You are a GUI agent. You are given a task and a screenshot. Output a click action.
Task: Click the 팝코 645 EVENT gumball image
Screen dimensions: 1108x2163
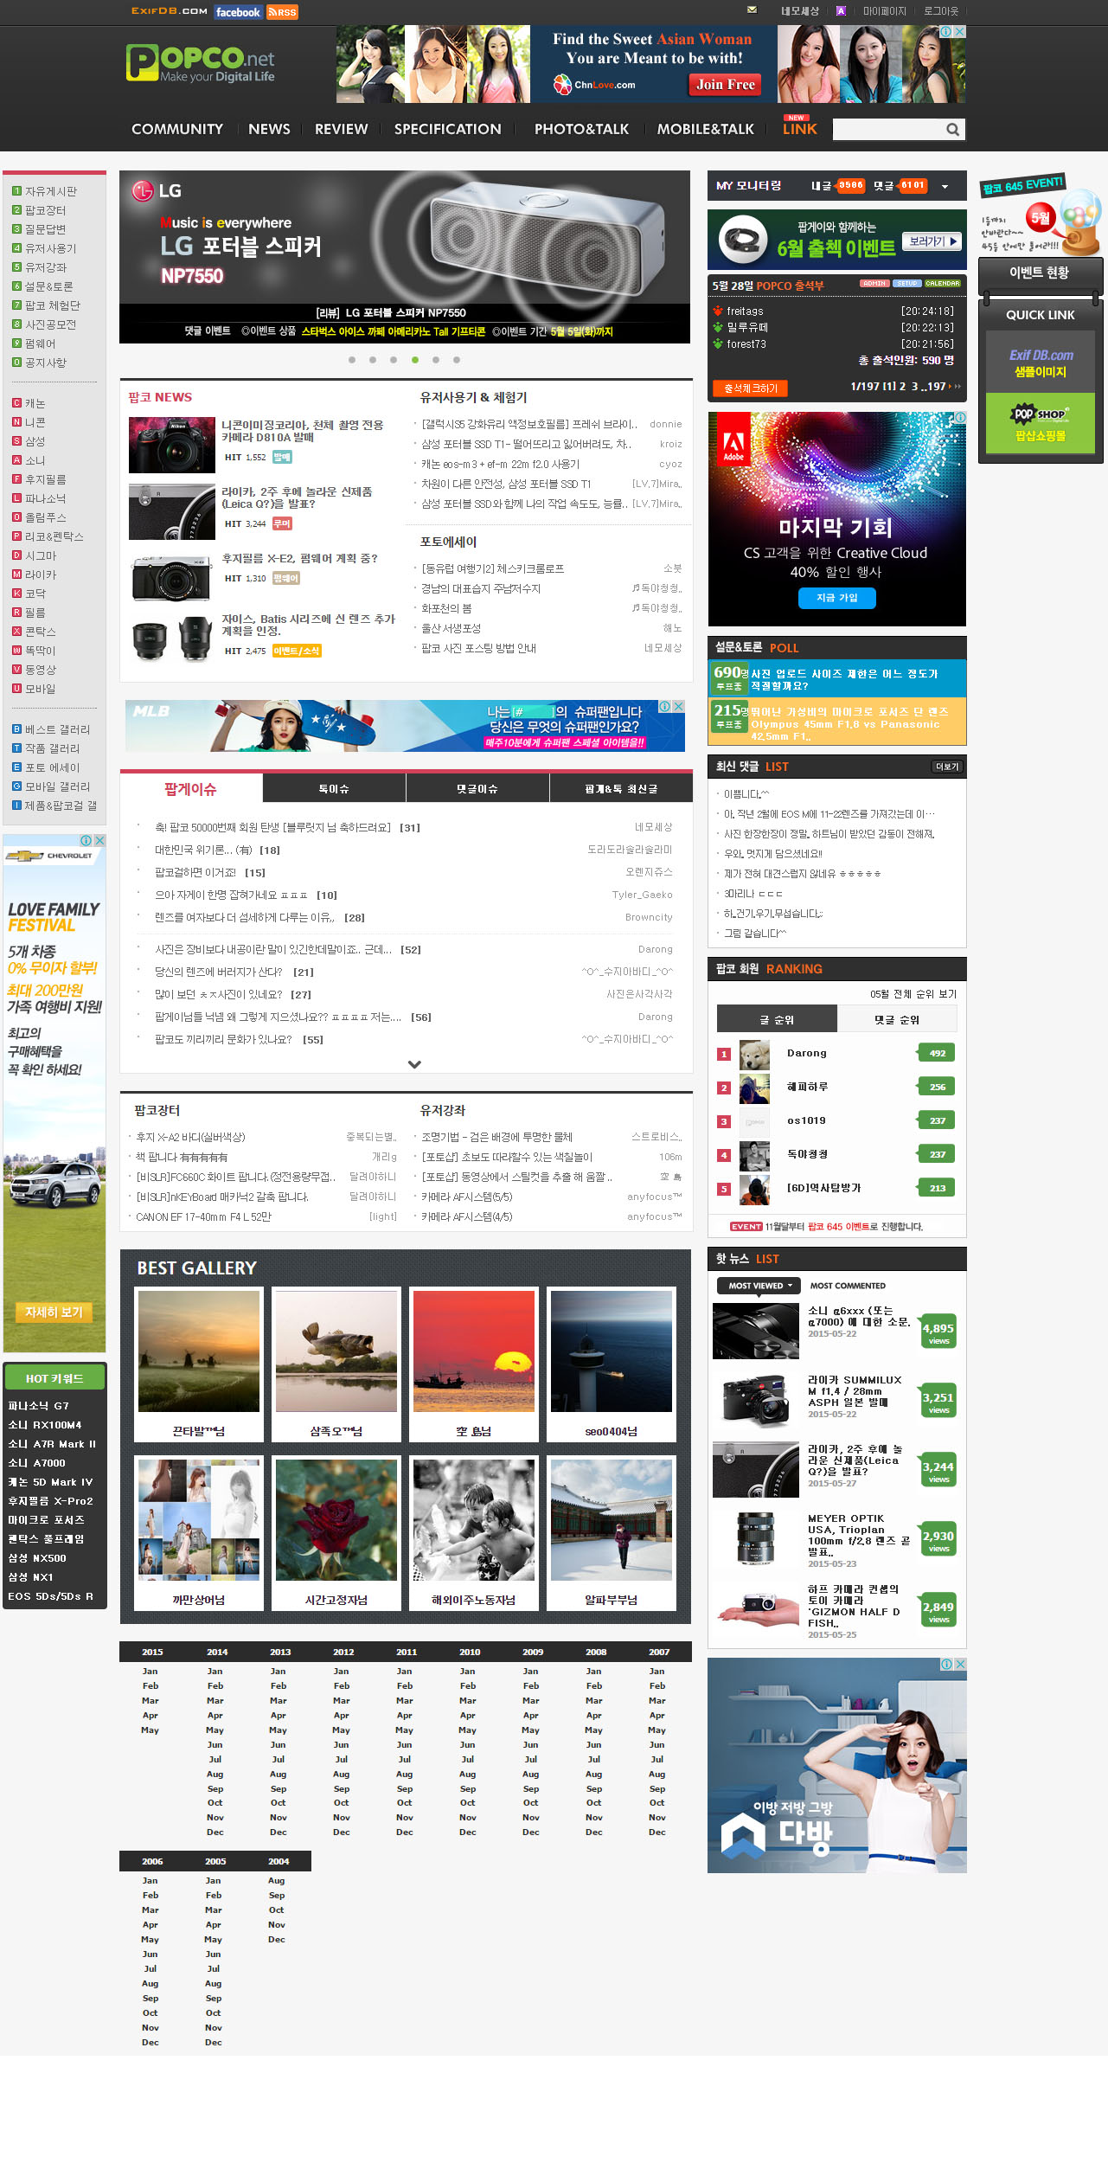click(1041, 216)
